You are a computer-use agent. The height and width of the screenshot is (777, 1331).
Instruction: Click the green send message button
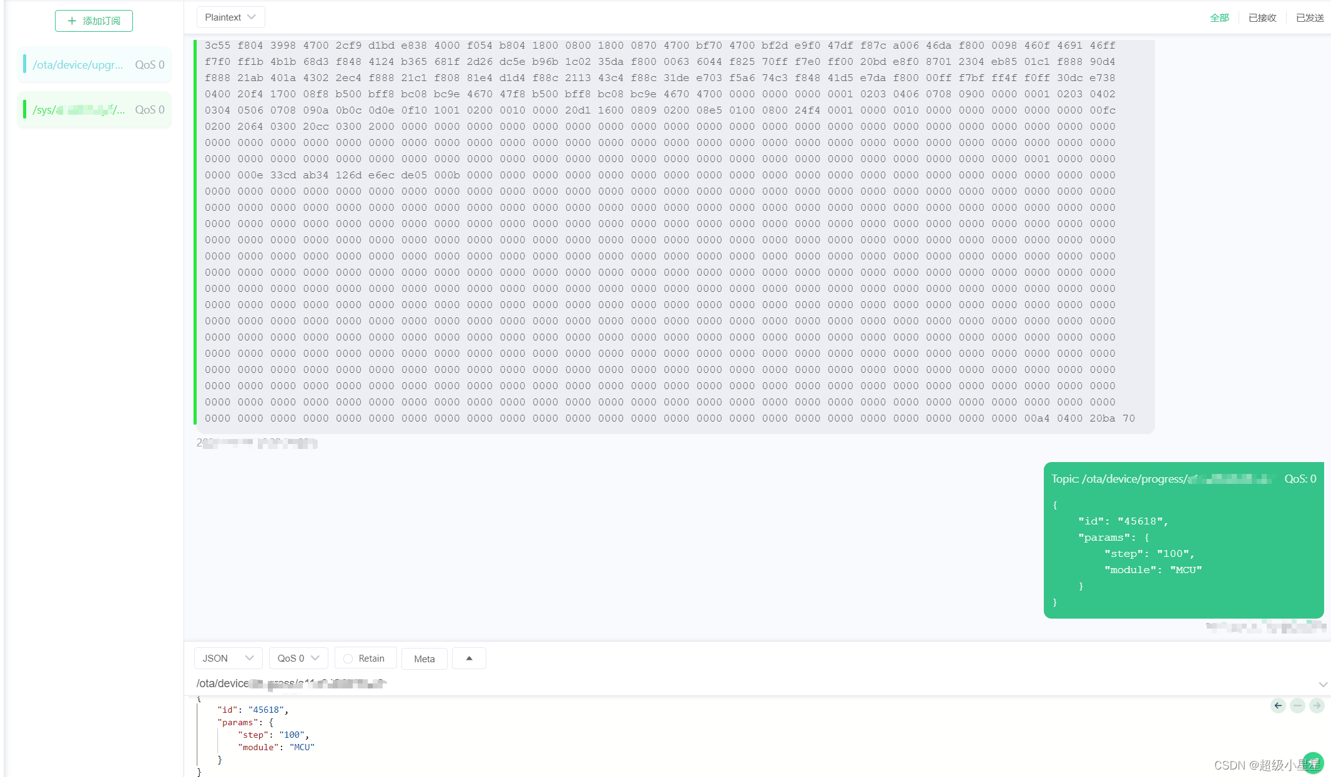tap(1313, 762)
